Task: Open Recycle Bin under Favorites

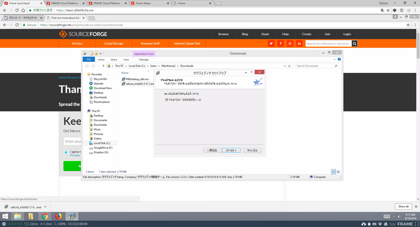Action: (x=98, y=79)
